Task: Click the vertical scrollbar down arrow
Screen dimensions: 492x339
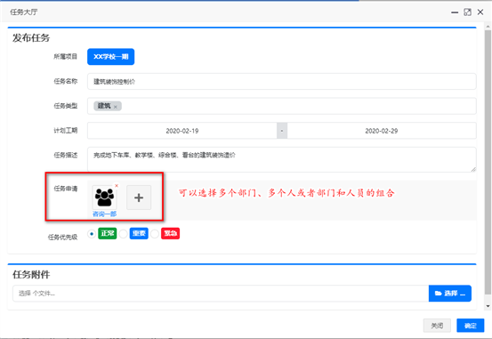Action: (488, 306)
